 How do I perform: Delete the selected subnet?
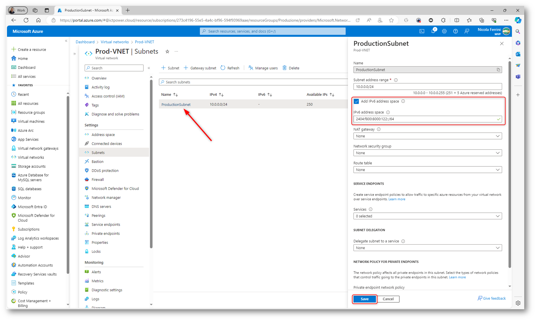291,68
